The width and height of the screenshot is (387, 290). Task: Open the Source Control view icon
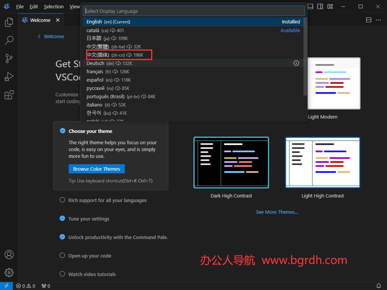point(9,59)
